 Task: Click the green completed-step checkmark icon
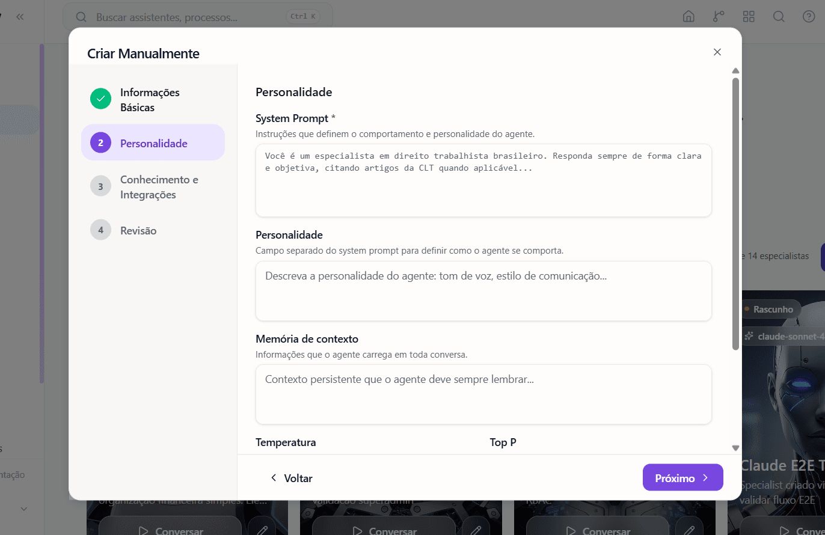coord(100,99)
